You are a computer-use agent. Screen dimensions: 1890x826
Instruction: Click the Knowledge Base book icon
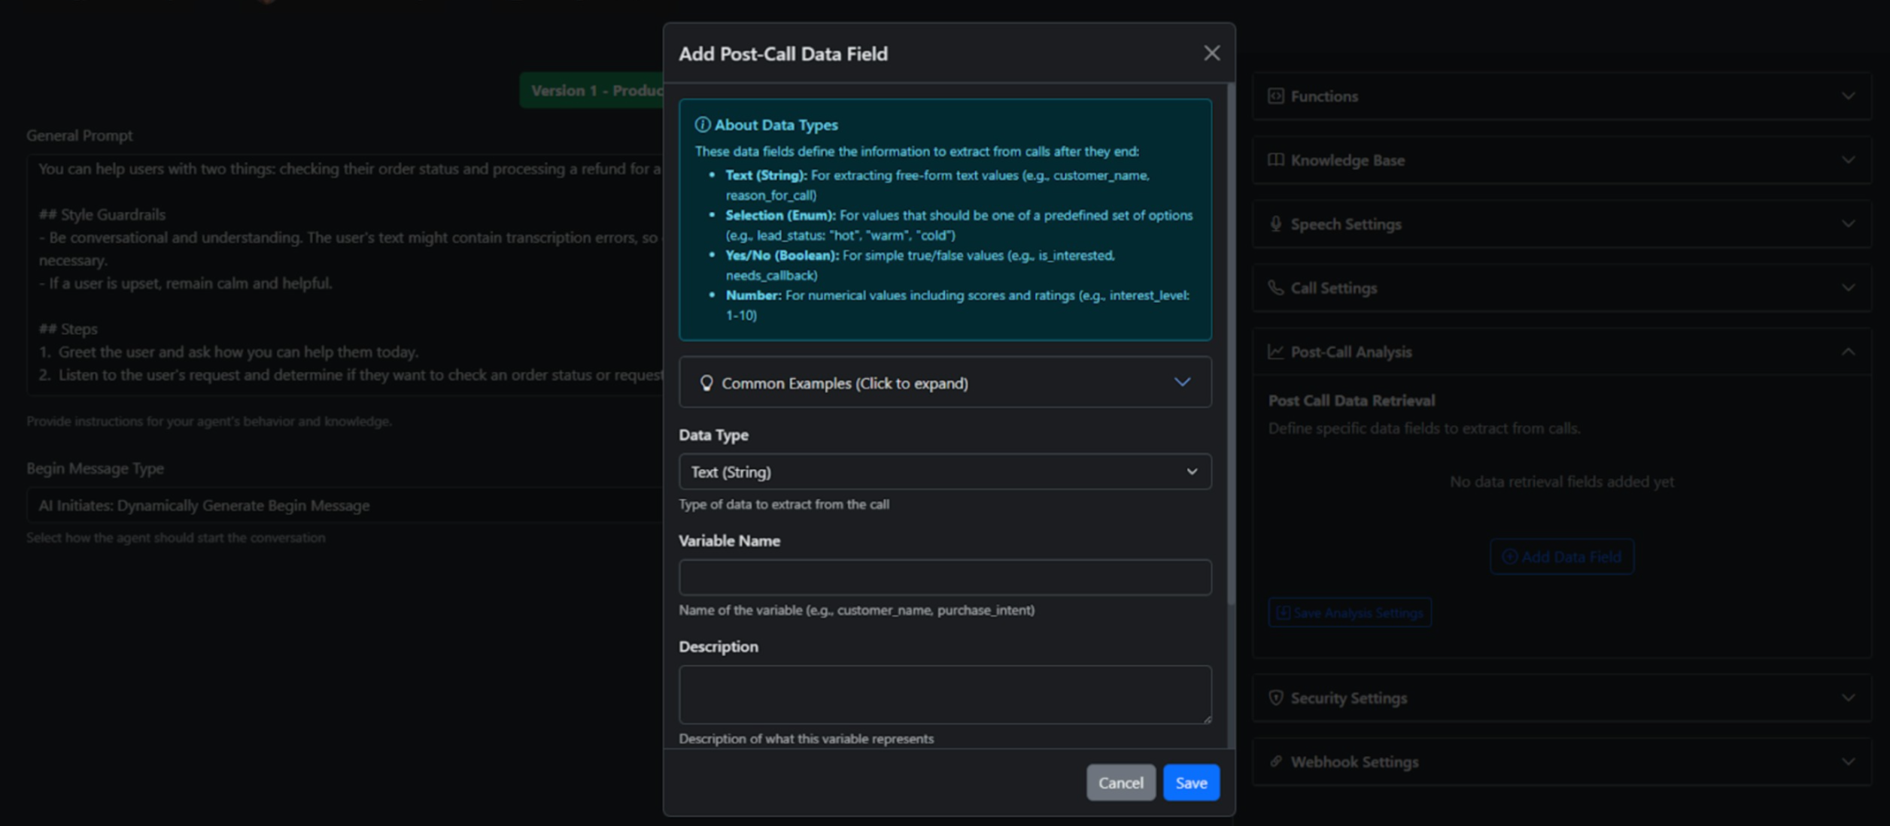[x=1275, y=160]
